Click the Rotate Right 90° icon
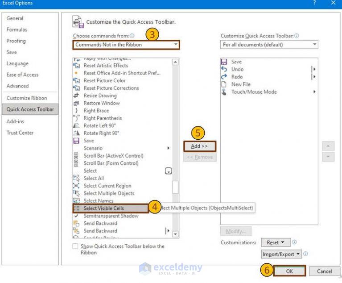The height and width of the screenshot is (283, 342). [76, 133]
